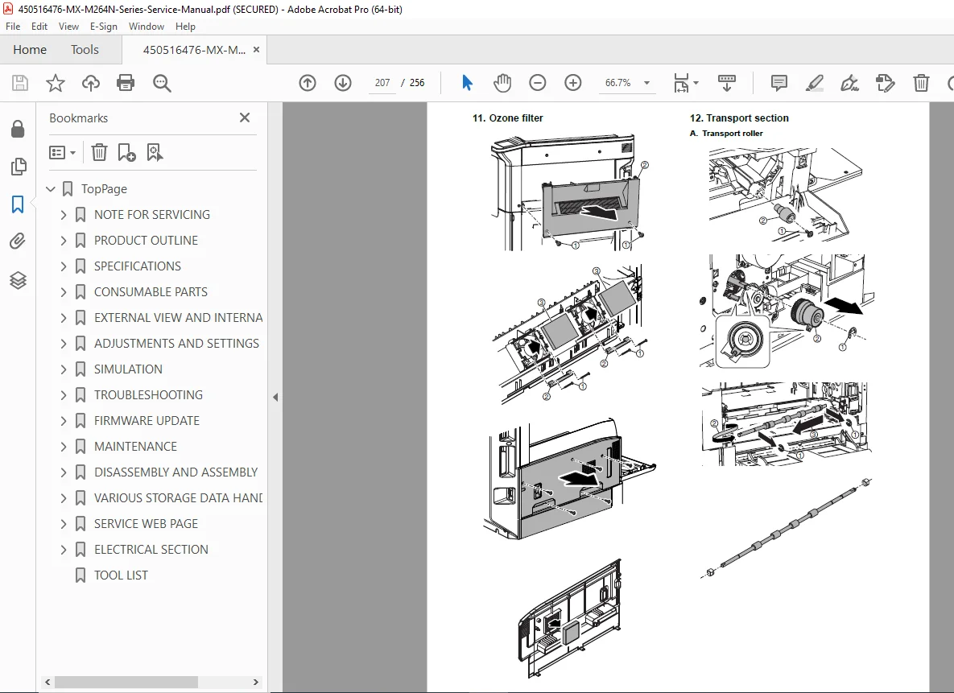Zoom in with the plus icon

tap(572, 83)
